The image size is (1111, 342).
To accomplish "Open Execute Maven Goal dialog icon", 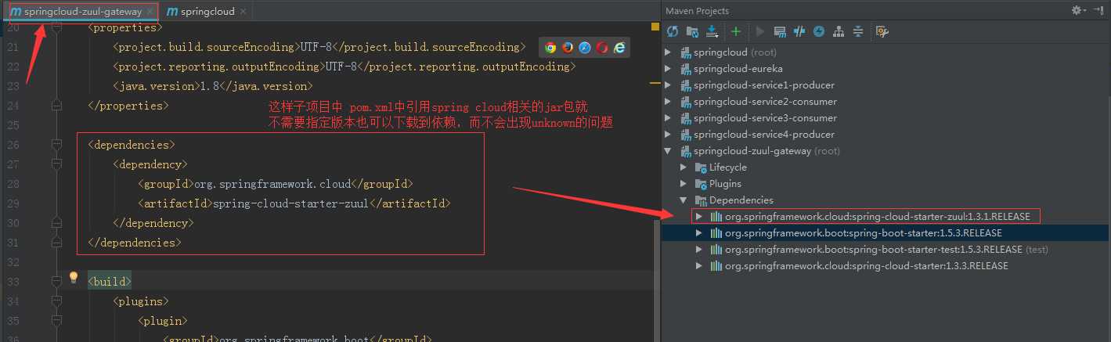I will coord(780,31).
